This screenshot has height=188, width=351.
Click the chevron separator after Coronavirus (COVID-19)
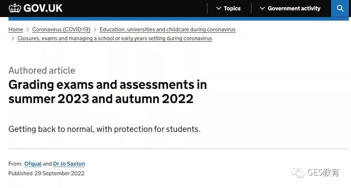95,29
